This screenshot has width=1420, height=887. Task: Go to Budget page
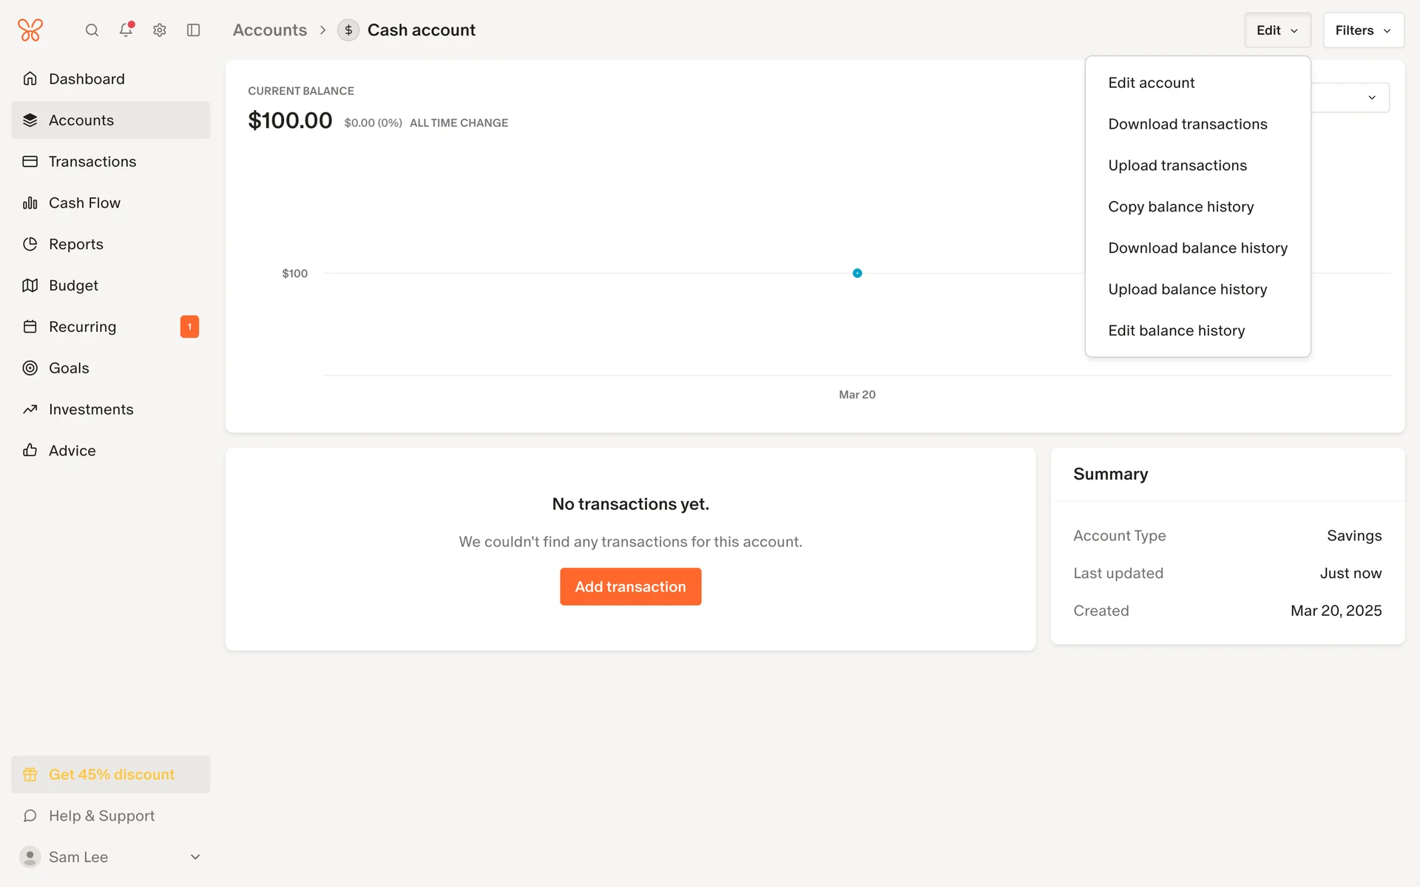point(73,285)
